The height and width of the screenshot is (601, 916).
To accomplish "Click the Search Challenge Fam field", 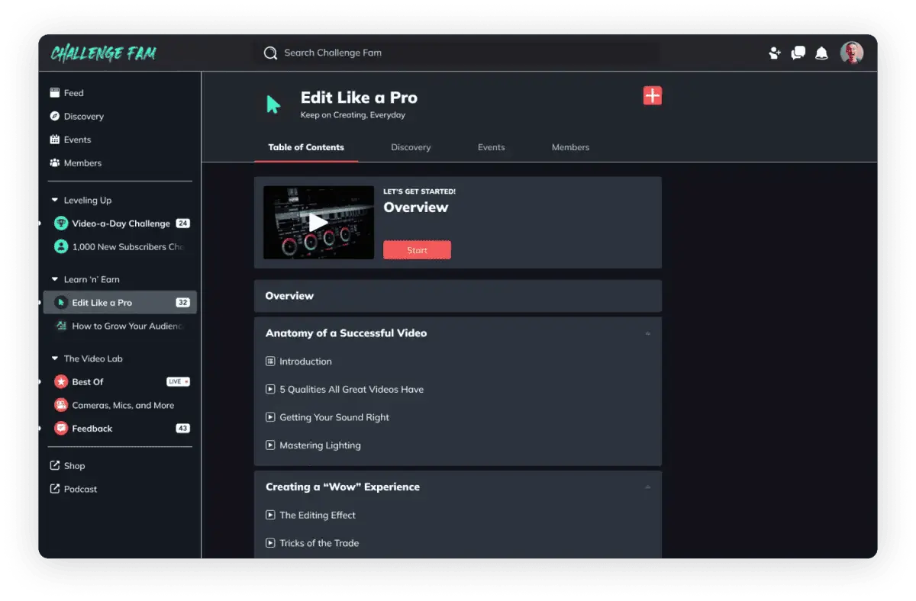I will point(458,53).
